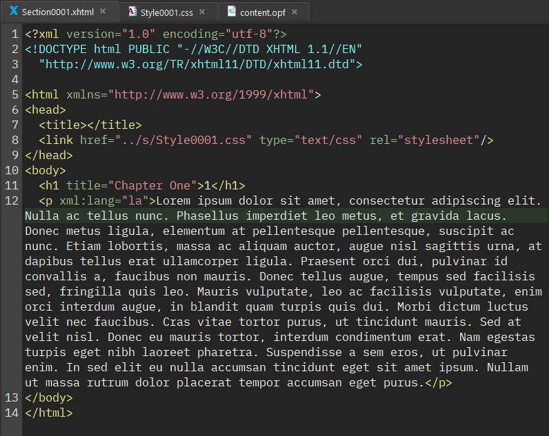Click "Nulla ac tellus nunc" on highlighted line
Viewport: 549px width, 436px height.
click(94, 216)
